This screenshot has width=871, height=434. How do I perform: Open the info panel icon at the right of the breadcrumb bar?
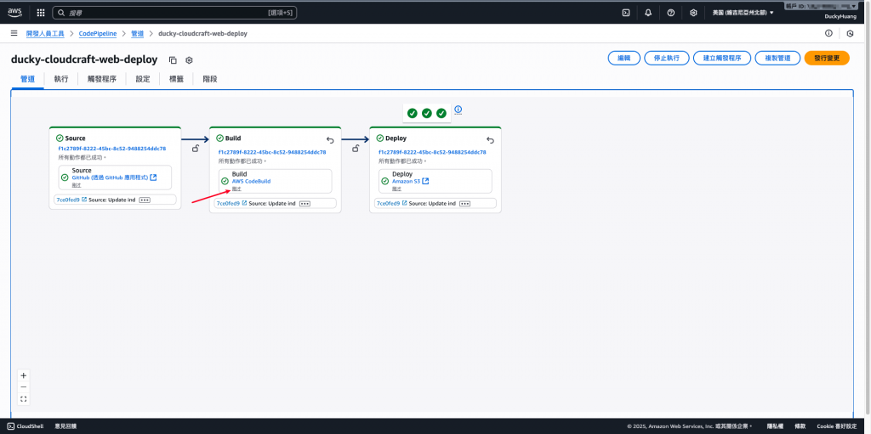pyautogui.click(x=828, y=33)
